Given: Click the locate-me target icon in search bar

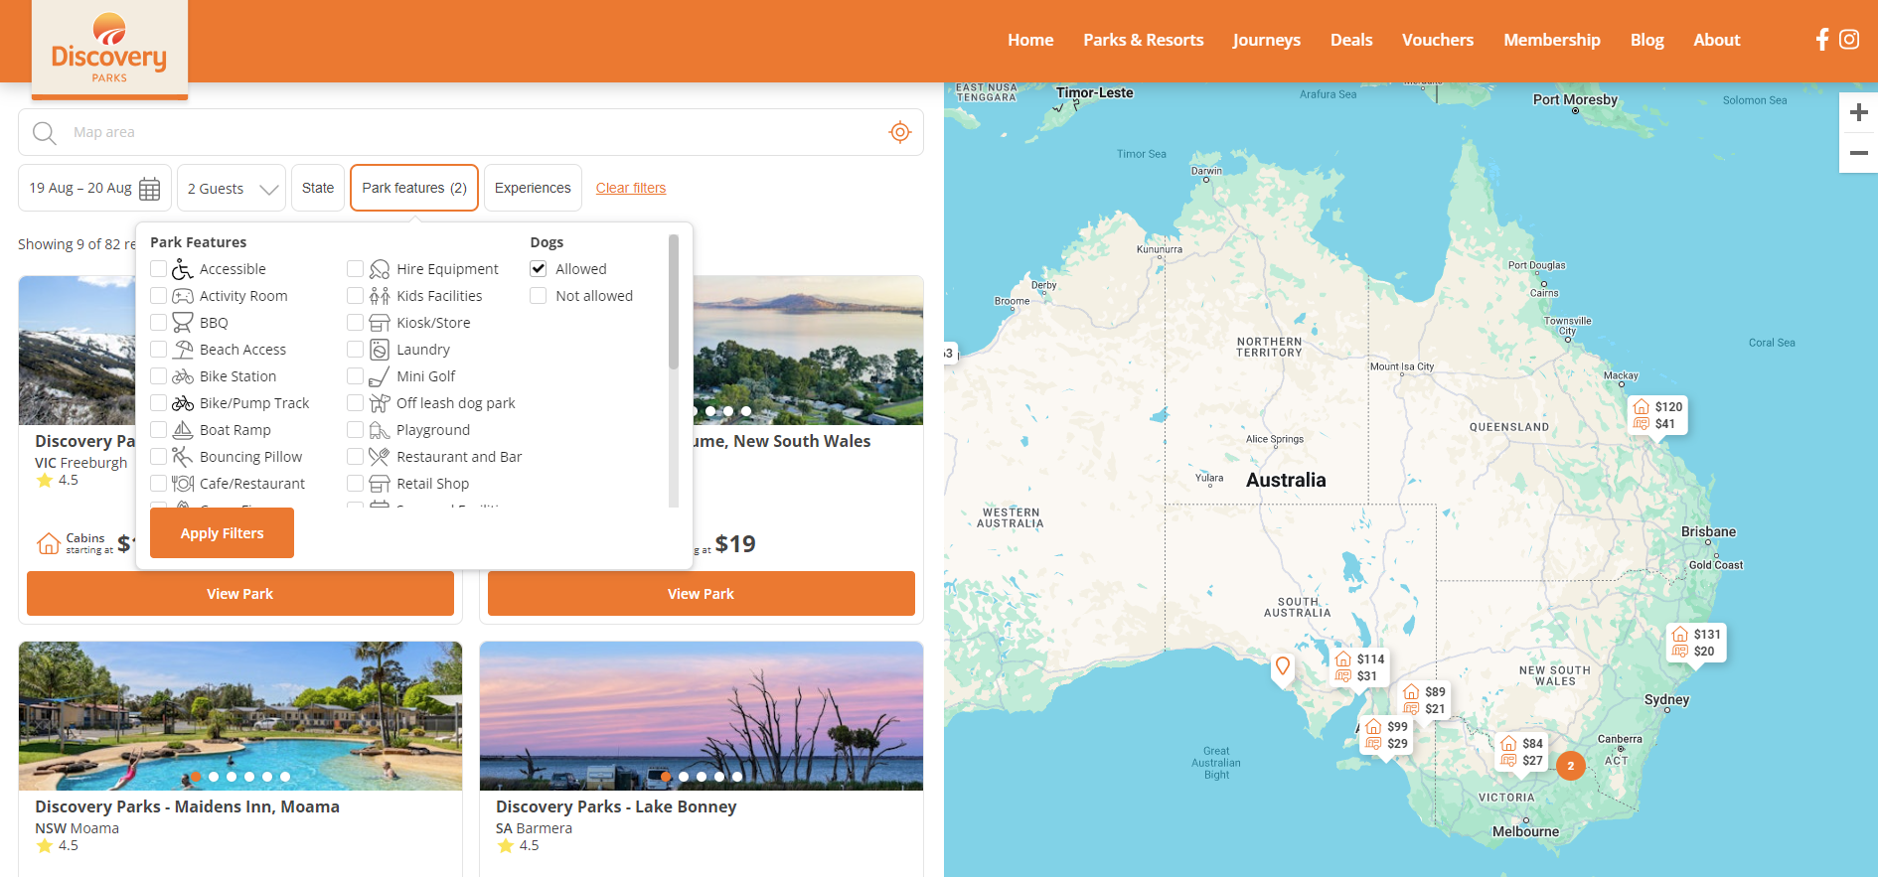Looking at the screenshot, I should pos(899,132).
